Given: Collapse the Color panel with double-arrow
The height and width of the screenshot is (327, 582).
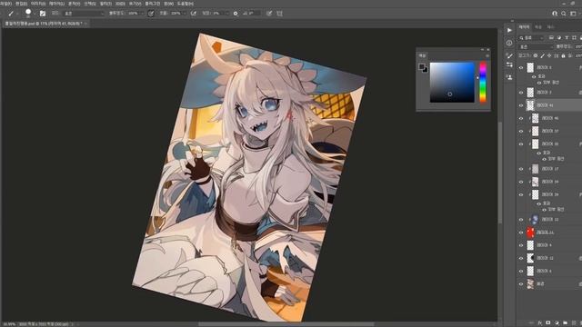Looking at the screenshot, I should 482,49.
